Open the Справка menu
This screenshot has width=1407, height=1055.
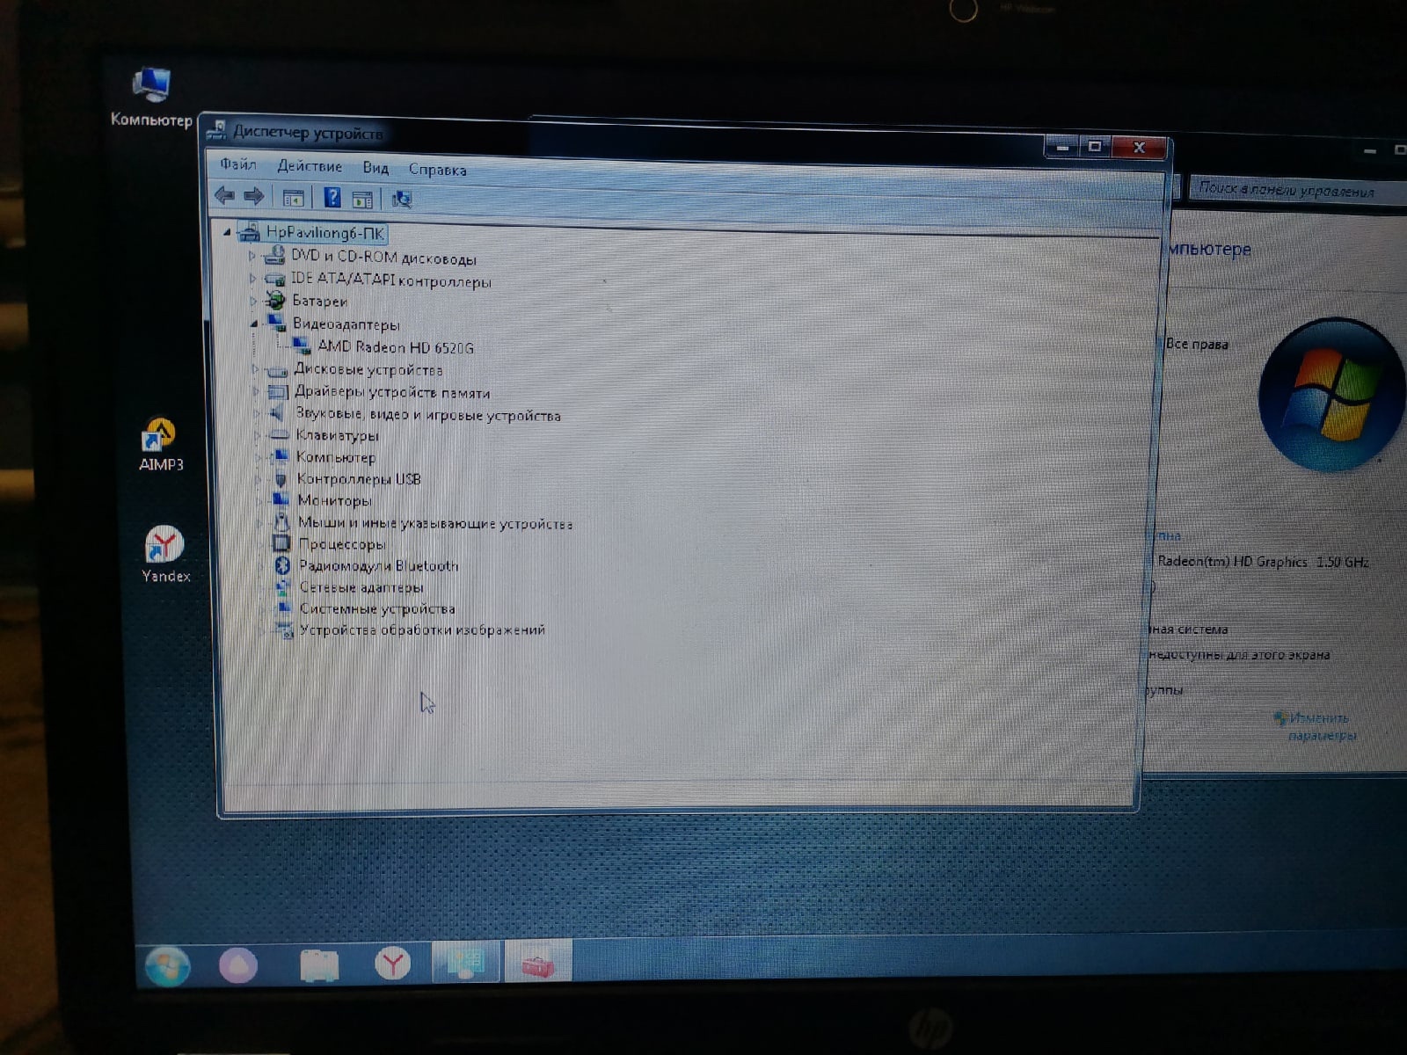[437, 170]
